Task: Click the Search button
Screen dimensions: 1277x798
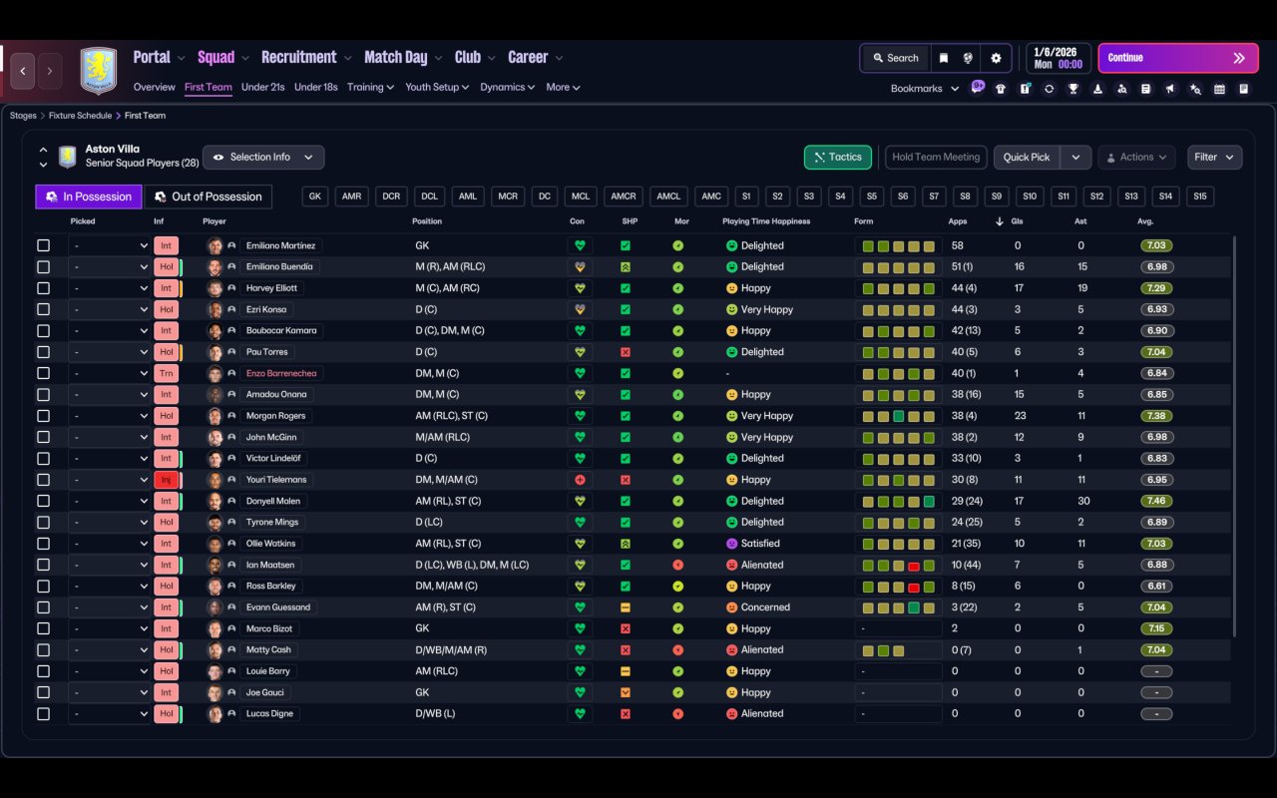Action: [895, 58]
